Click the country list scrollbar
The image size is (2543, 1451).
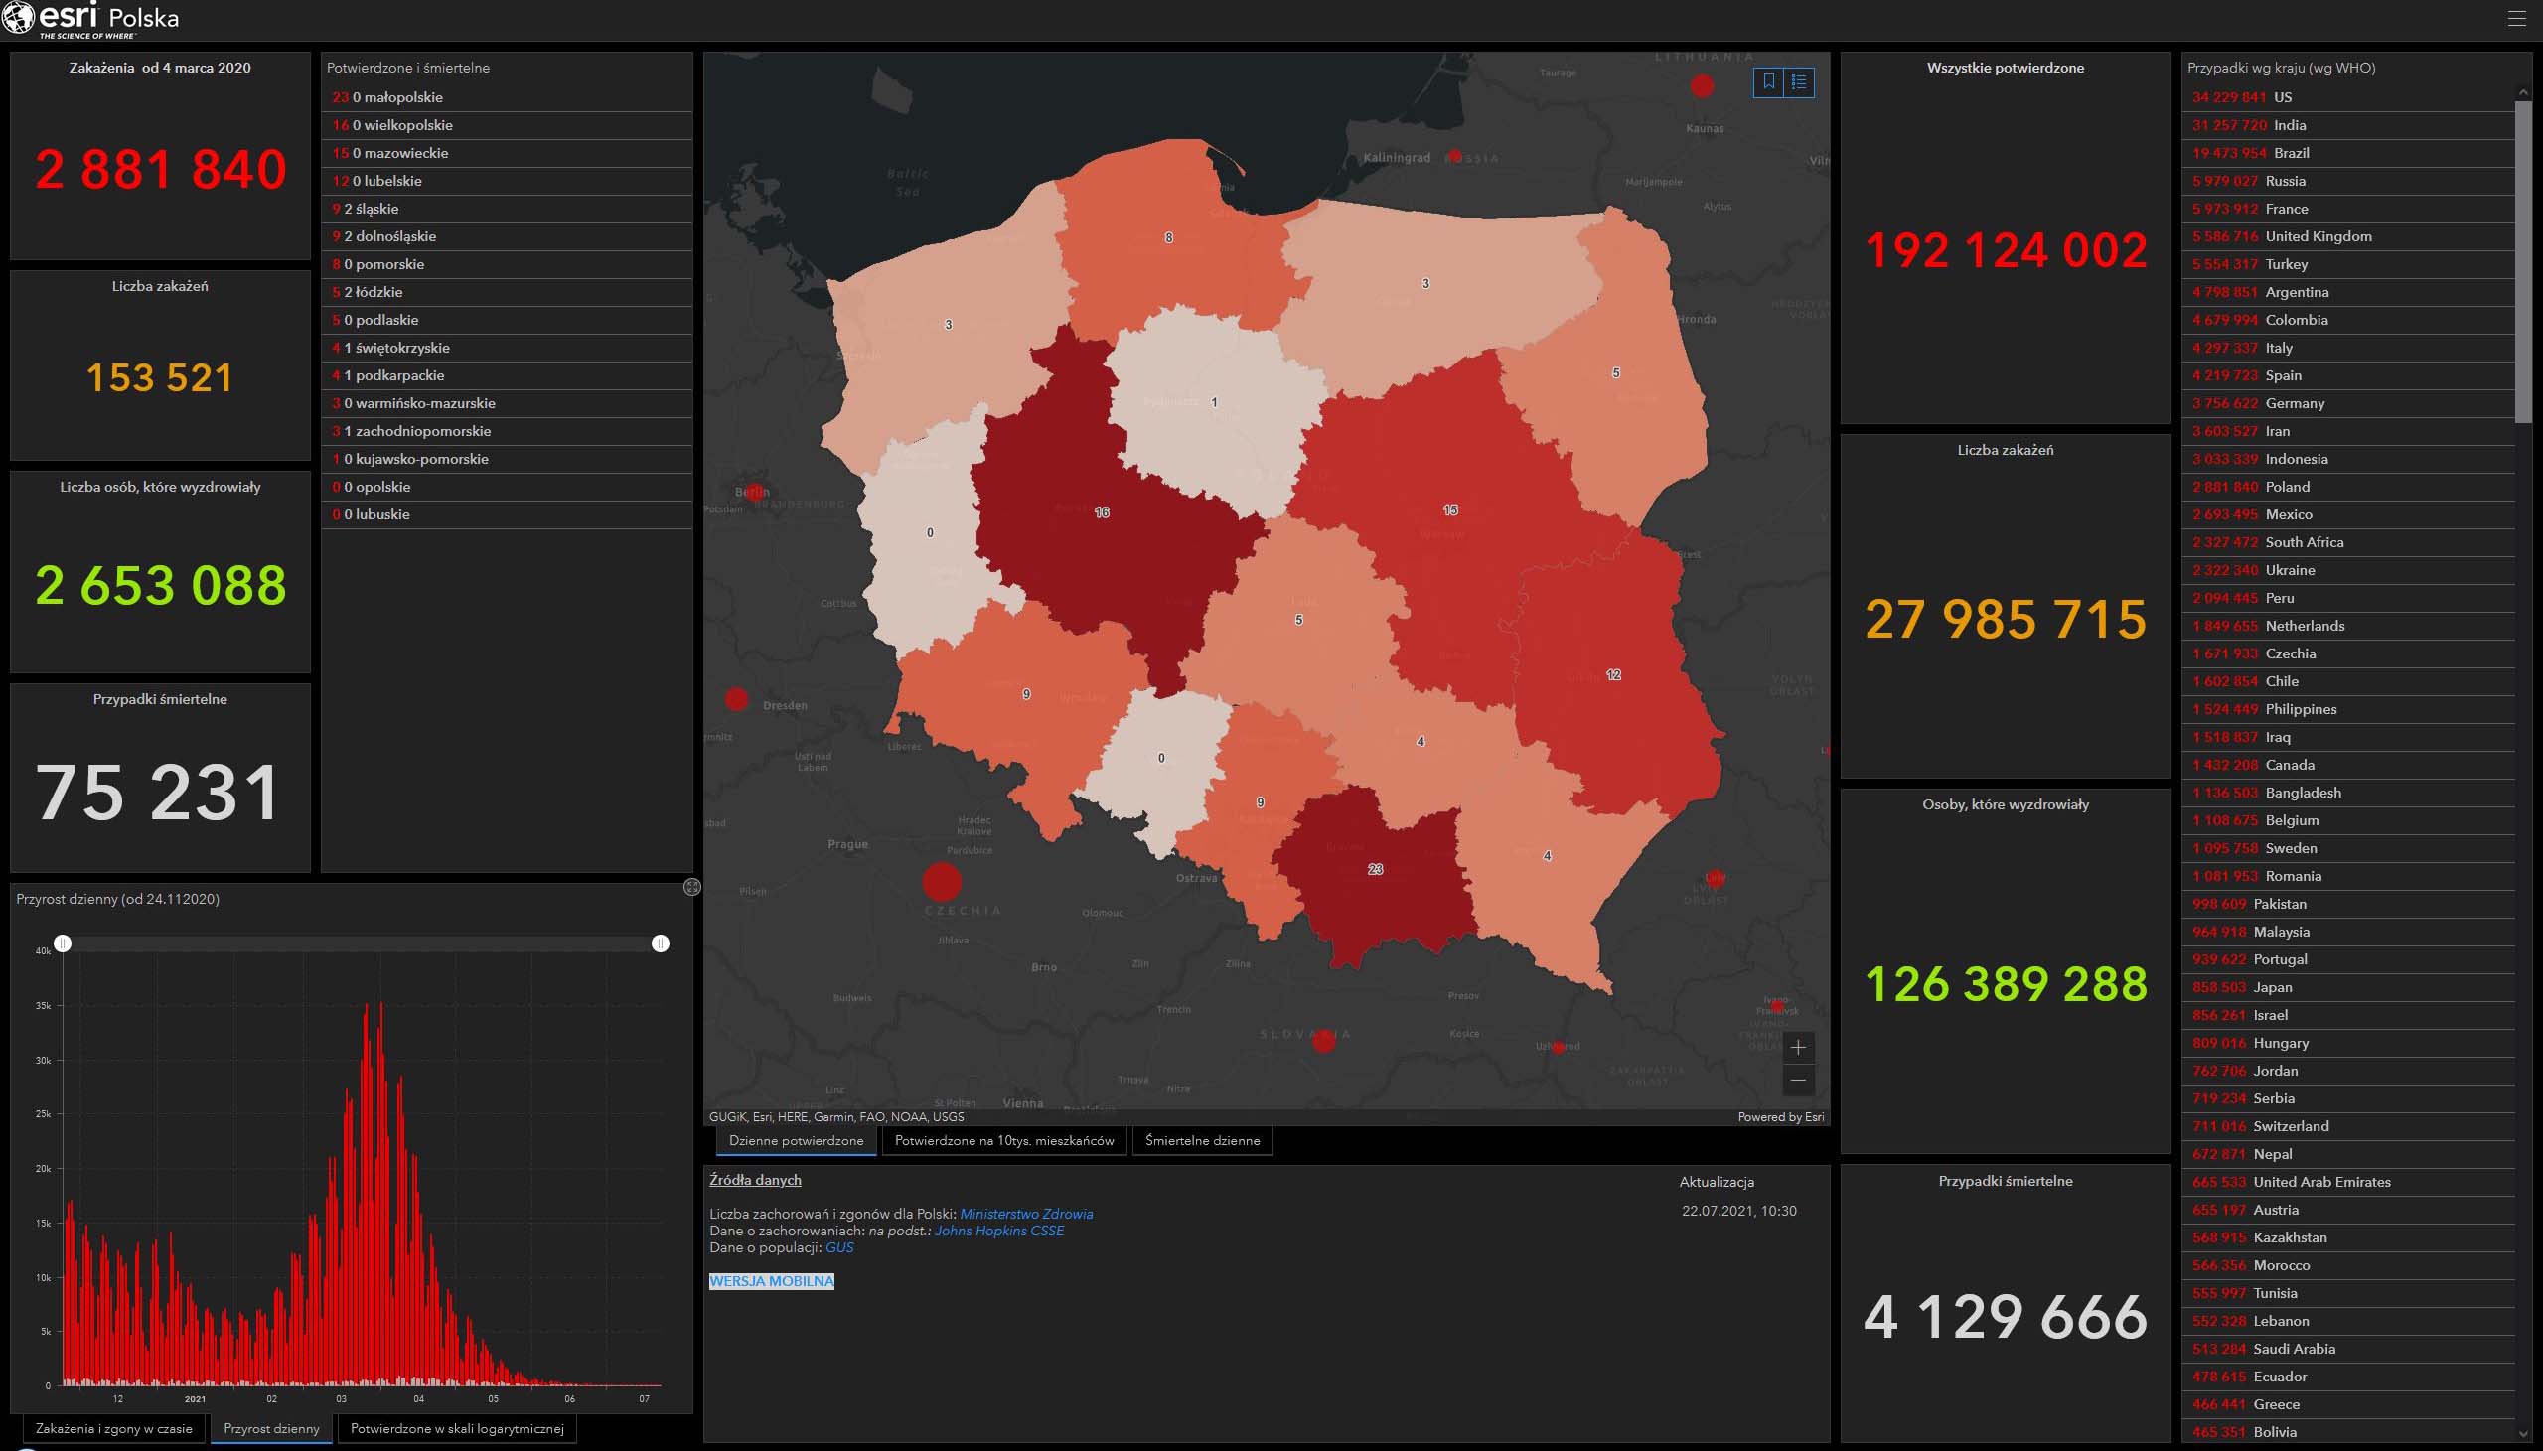pyautogui.click(x=2523, y=261)
